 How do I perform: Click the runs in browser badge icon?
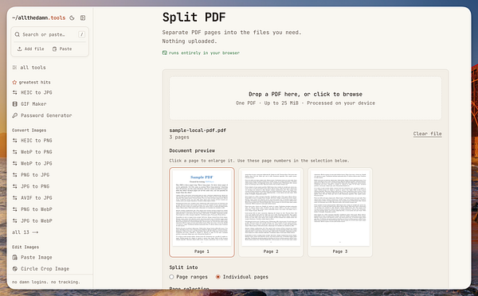[x=165, y=53]
